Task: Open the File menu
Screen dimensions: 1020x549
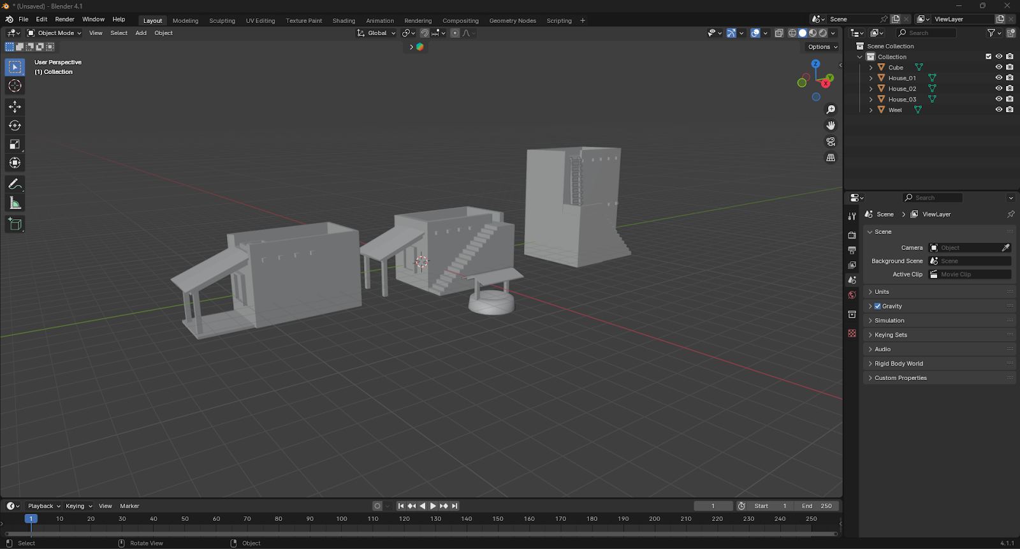Action: click(x=24, y=19)
